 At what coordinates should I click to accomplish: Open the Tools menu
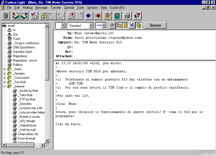pos(80,7)
